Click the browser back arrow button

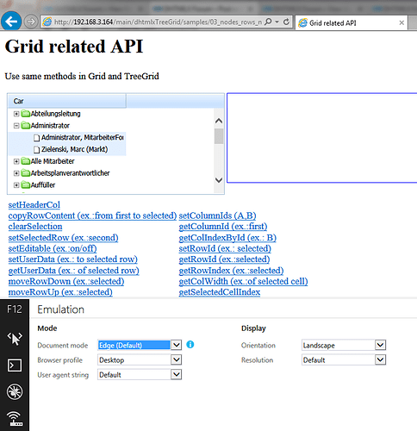coord(11,22)
